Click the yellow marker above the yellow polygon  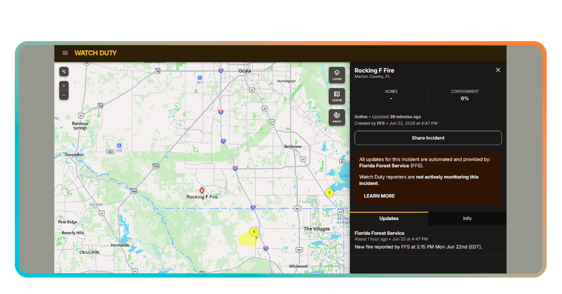tap(254, 231)
